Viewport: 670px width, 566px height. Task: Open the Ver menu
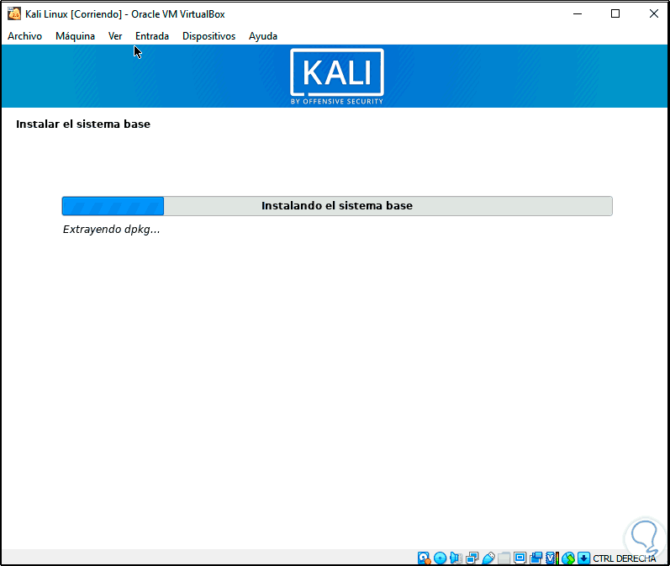coord(115,36)
